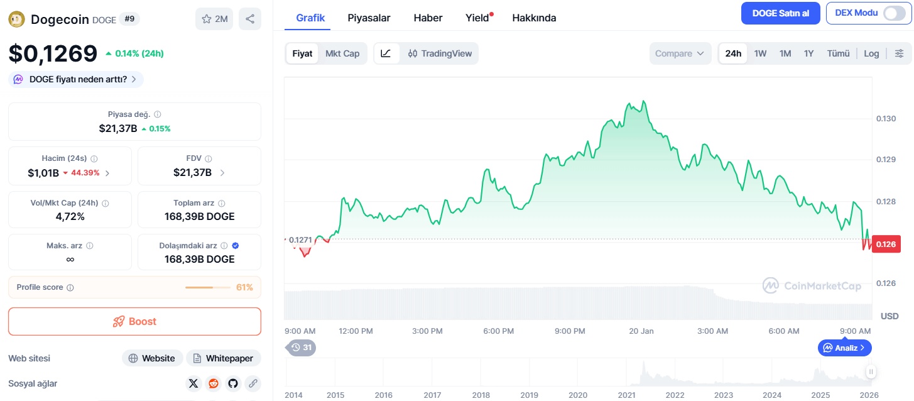Click the price $0,1269 text
Viewport: 914px width, 401px height.
tap(53, 53)
